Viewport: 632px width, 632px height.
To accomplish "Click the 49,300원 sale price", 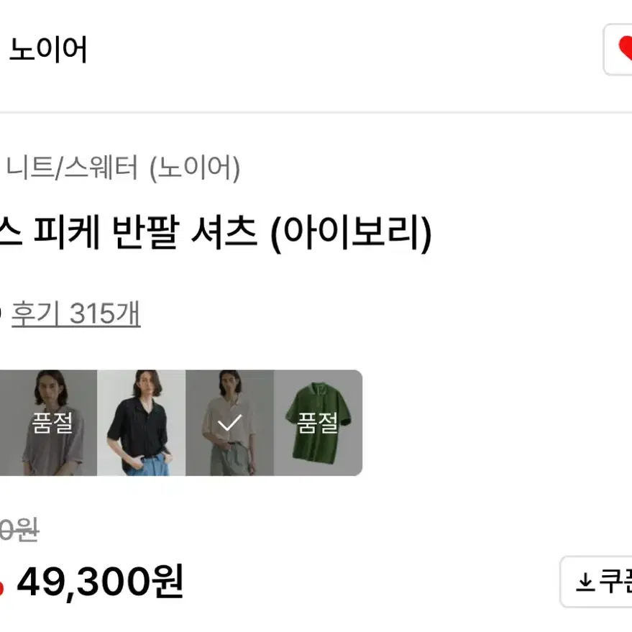I will 100,582.
